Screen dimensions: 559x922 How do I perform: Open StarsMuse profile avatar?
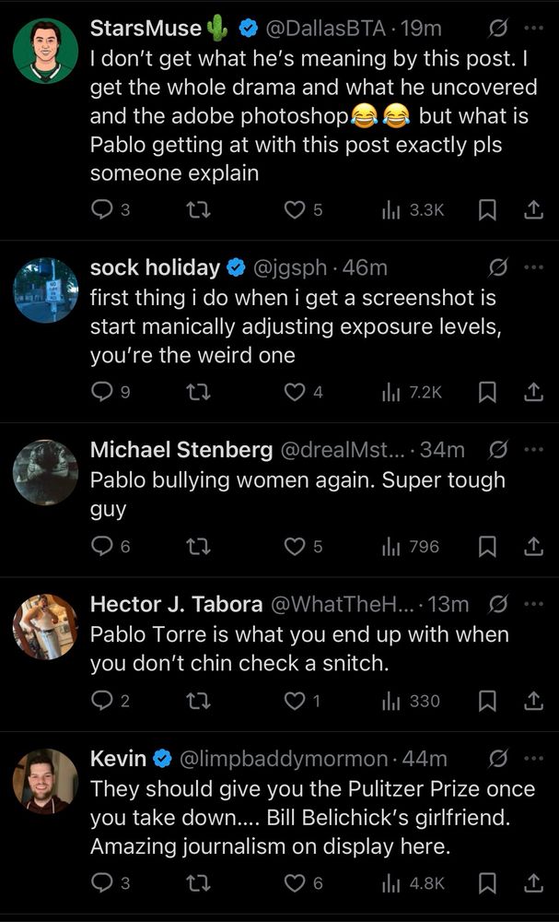point(45,51)
